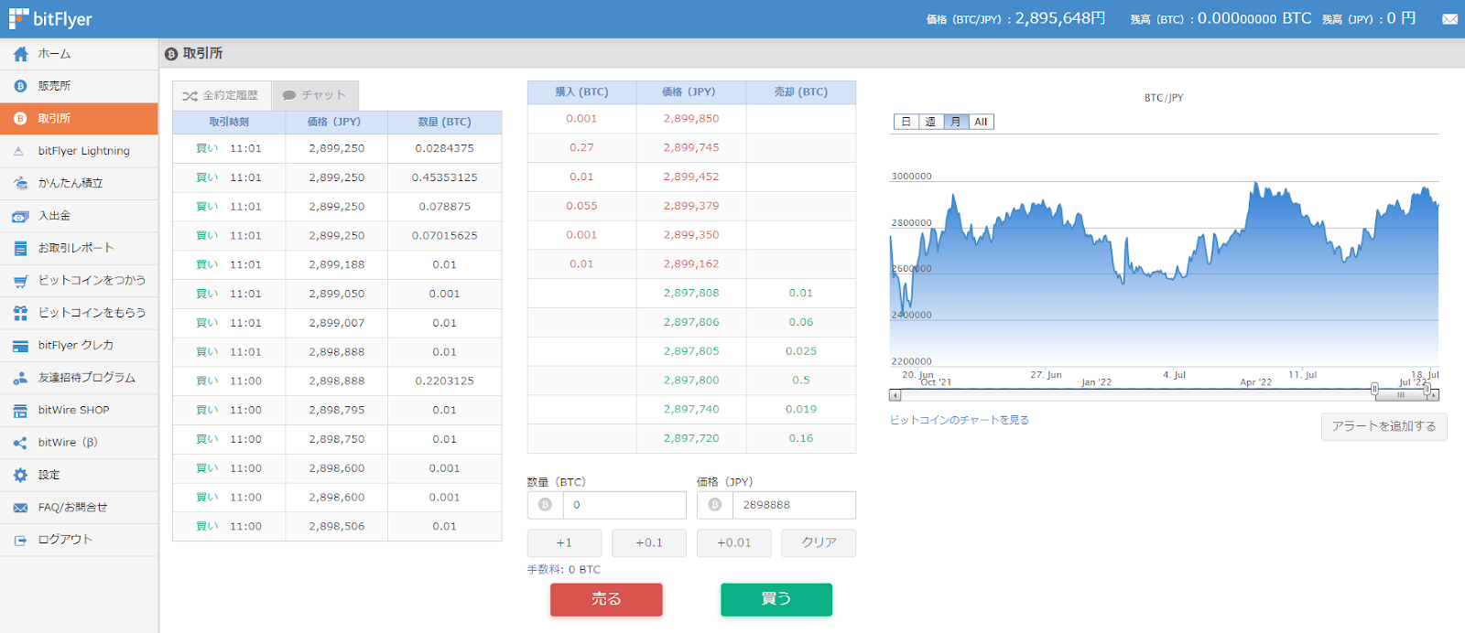Select the 月 chart range

click(x=956, y=122)
